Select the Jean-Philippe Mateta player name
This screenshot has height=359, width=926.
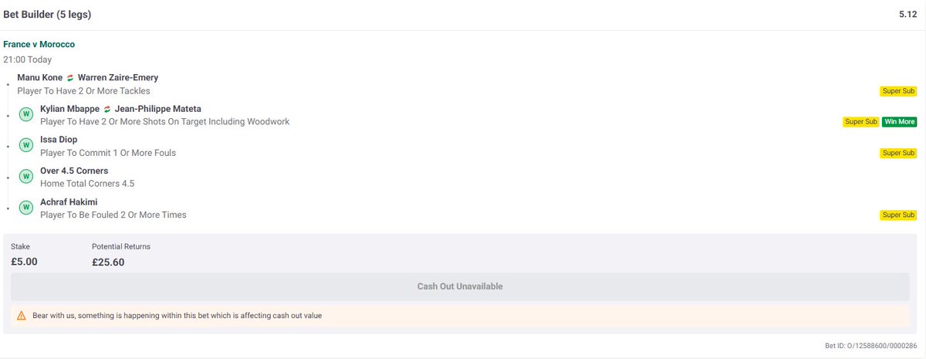click(158, 109)
